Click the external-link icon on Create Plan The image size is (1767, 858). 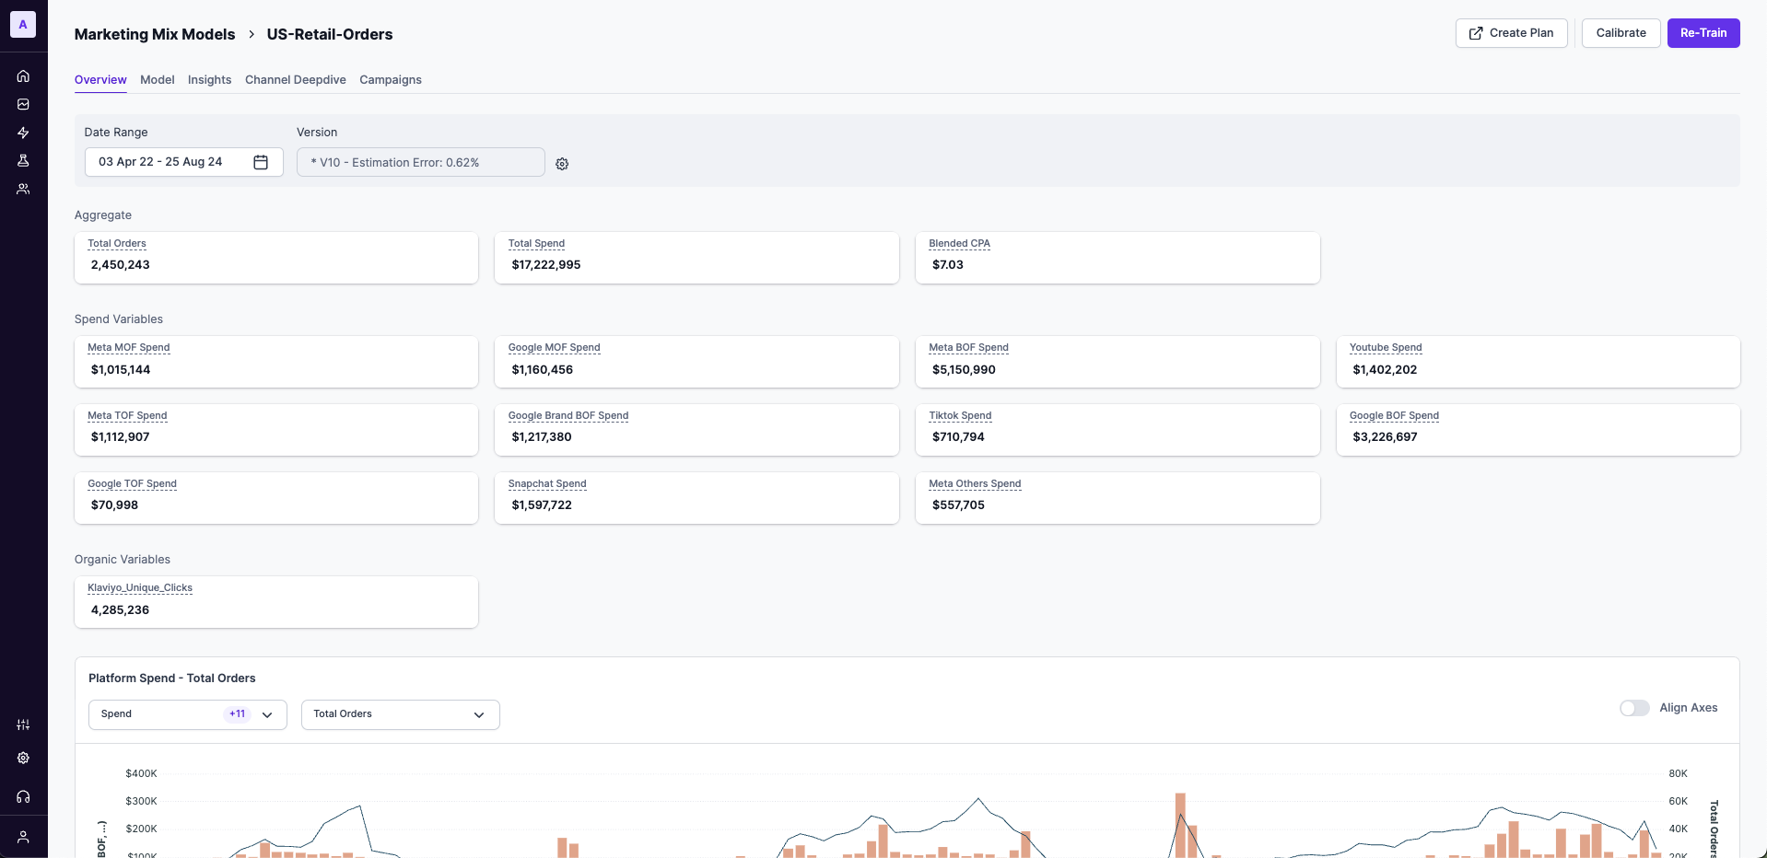click(1476, 33)
